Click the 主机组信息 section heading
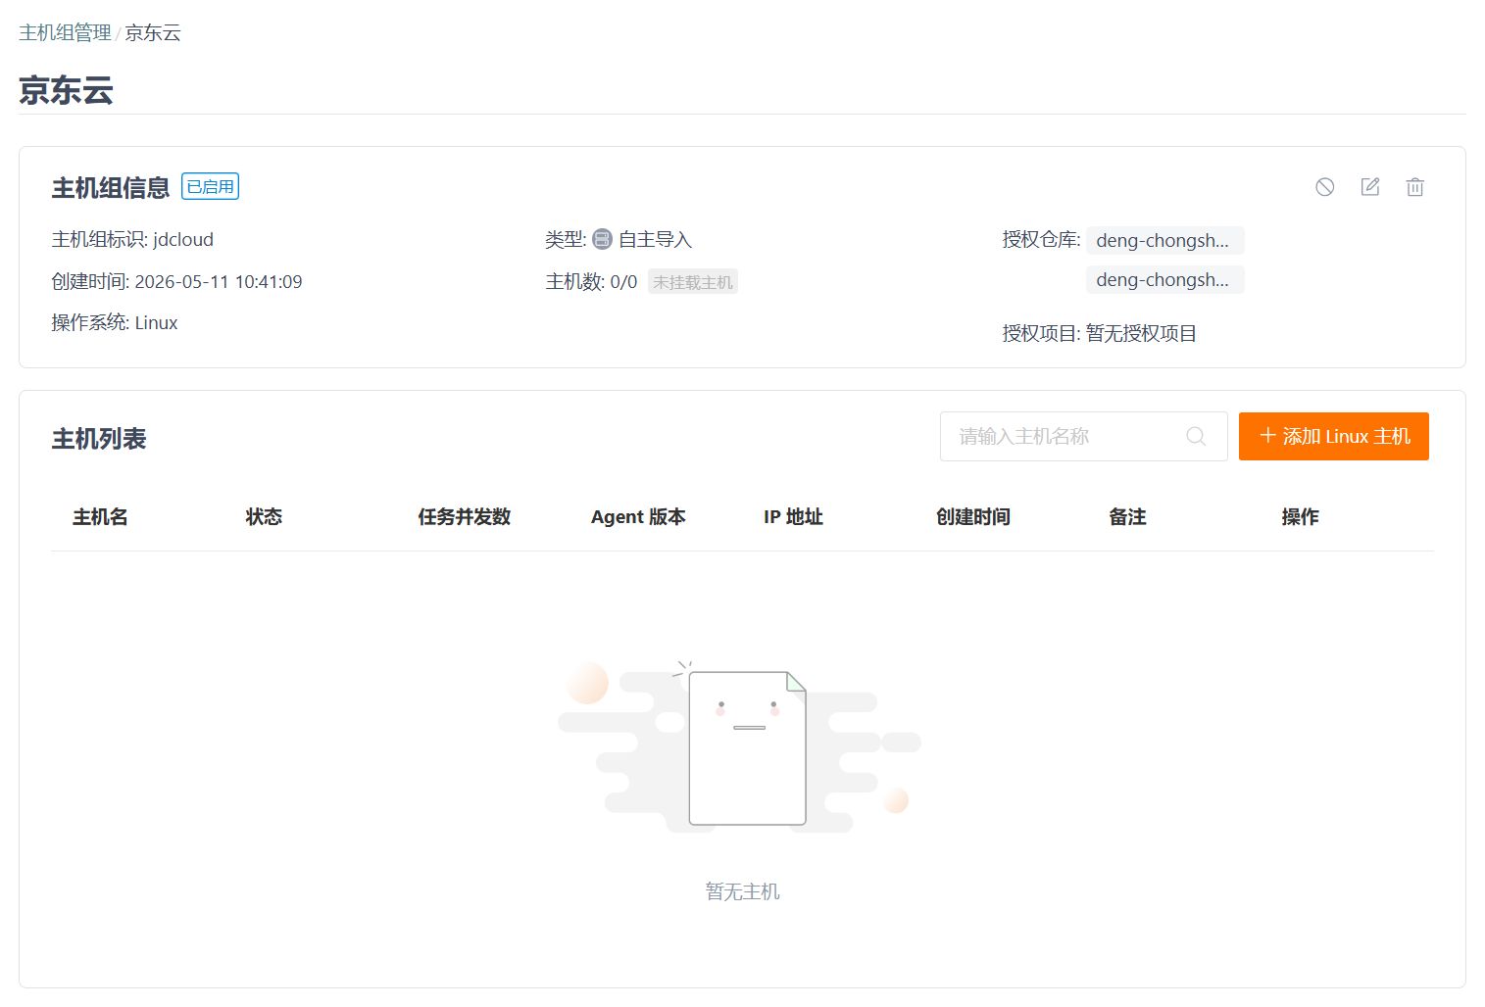This screenshot has height=1007, width=1485. point(111,187)
